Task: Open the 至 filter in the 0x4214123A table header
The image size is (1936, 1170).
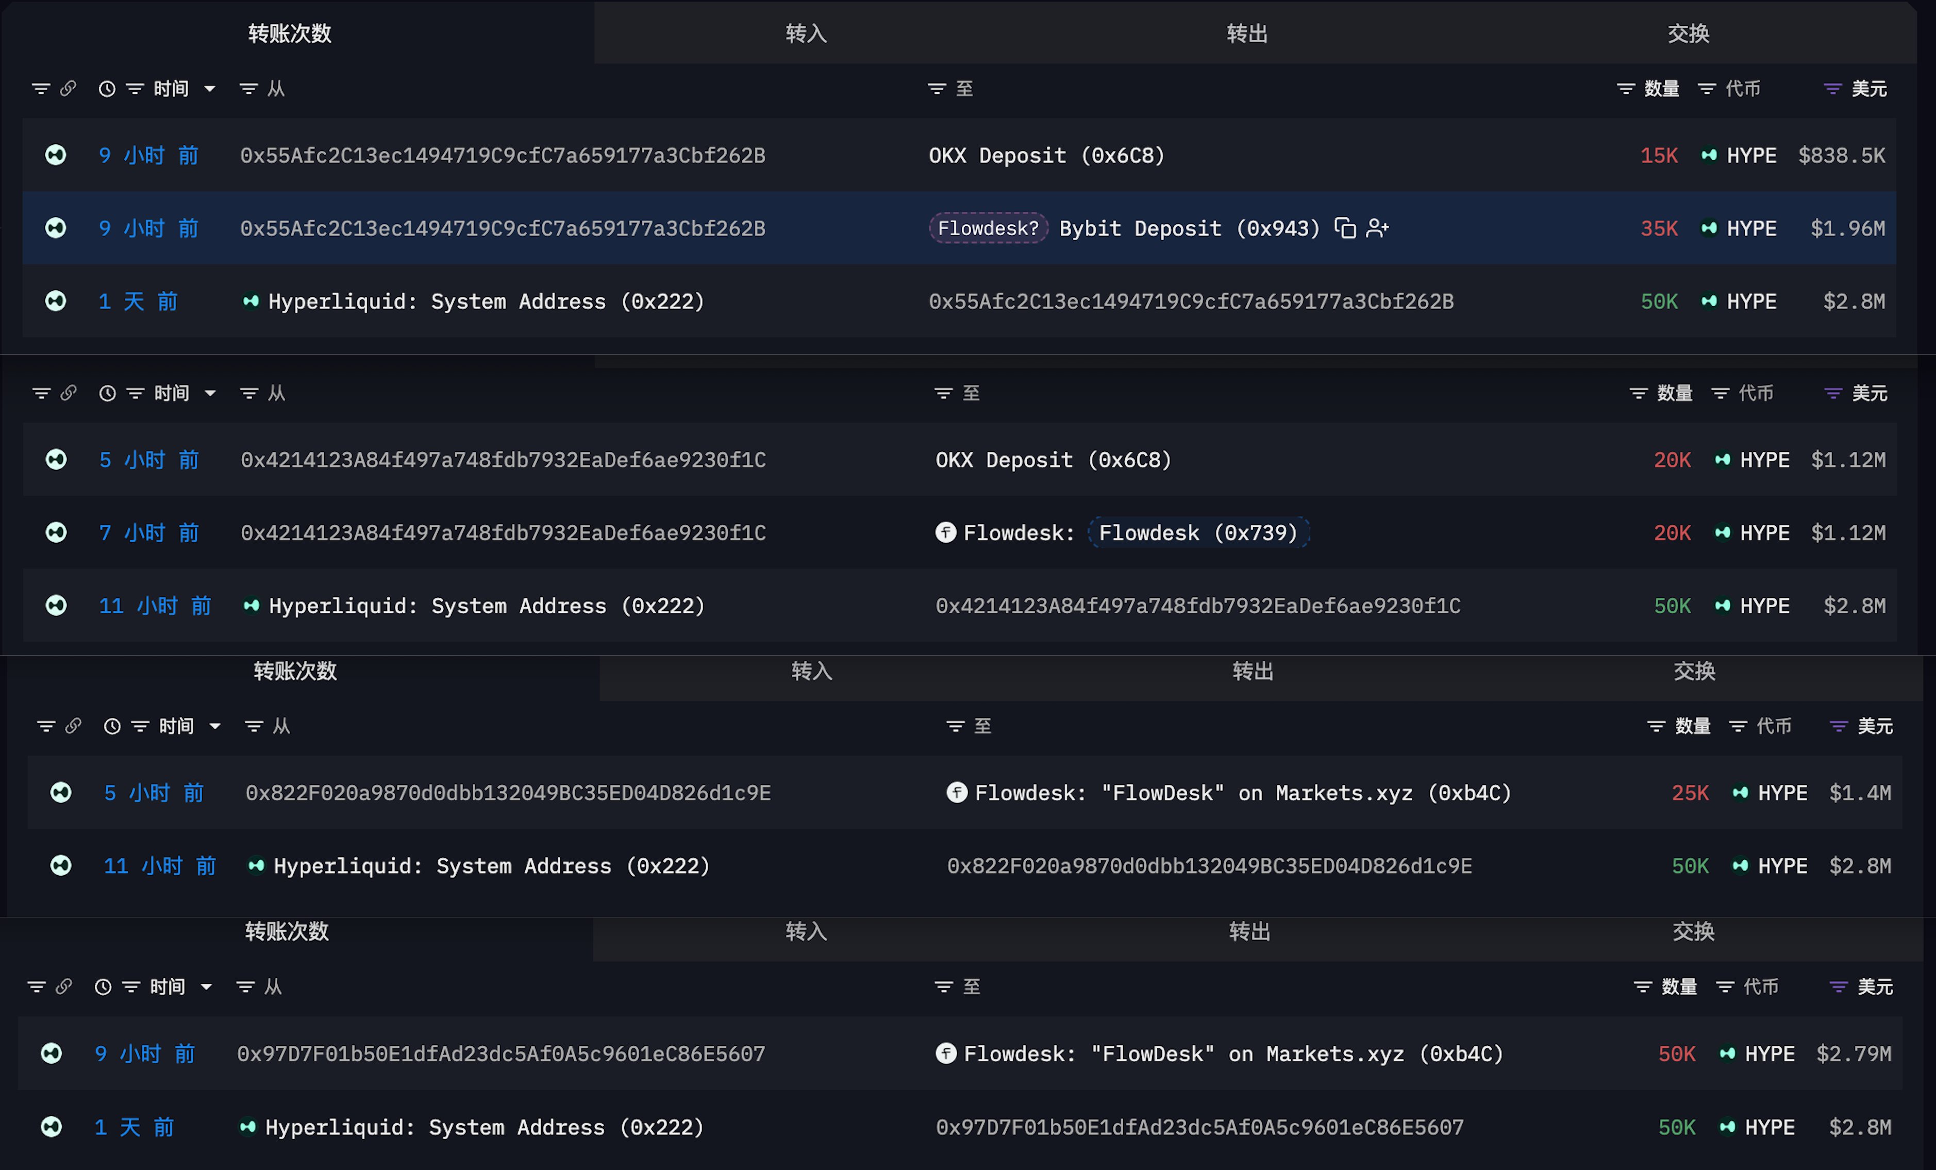Action: [944, 393]
